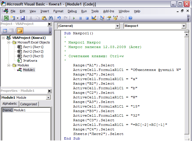The width and height of the screenshot is (192, 141).
Task: Open the (General) object dropdown
Action: point(117,26)
